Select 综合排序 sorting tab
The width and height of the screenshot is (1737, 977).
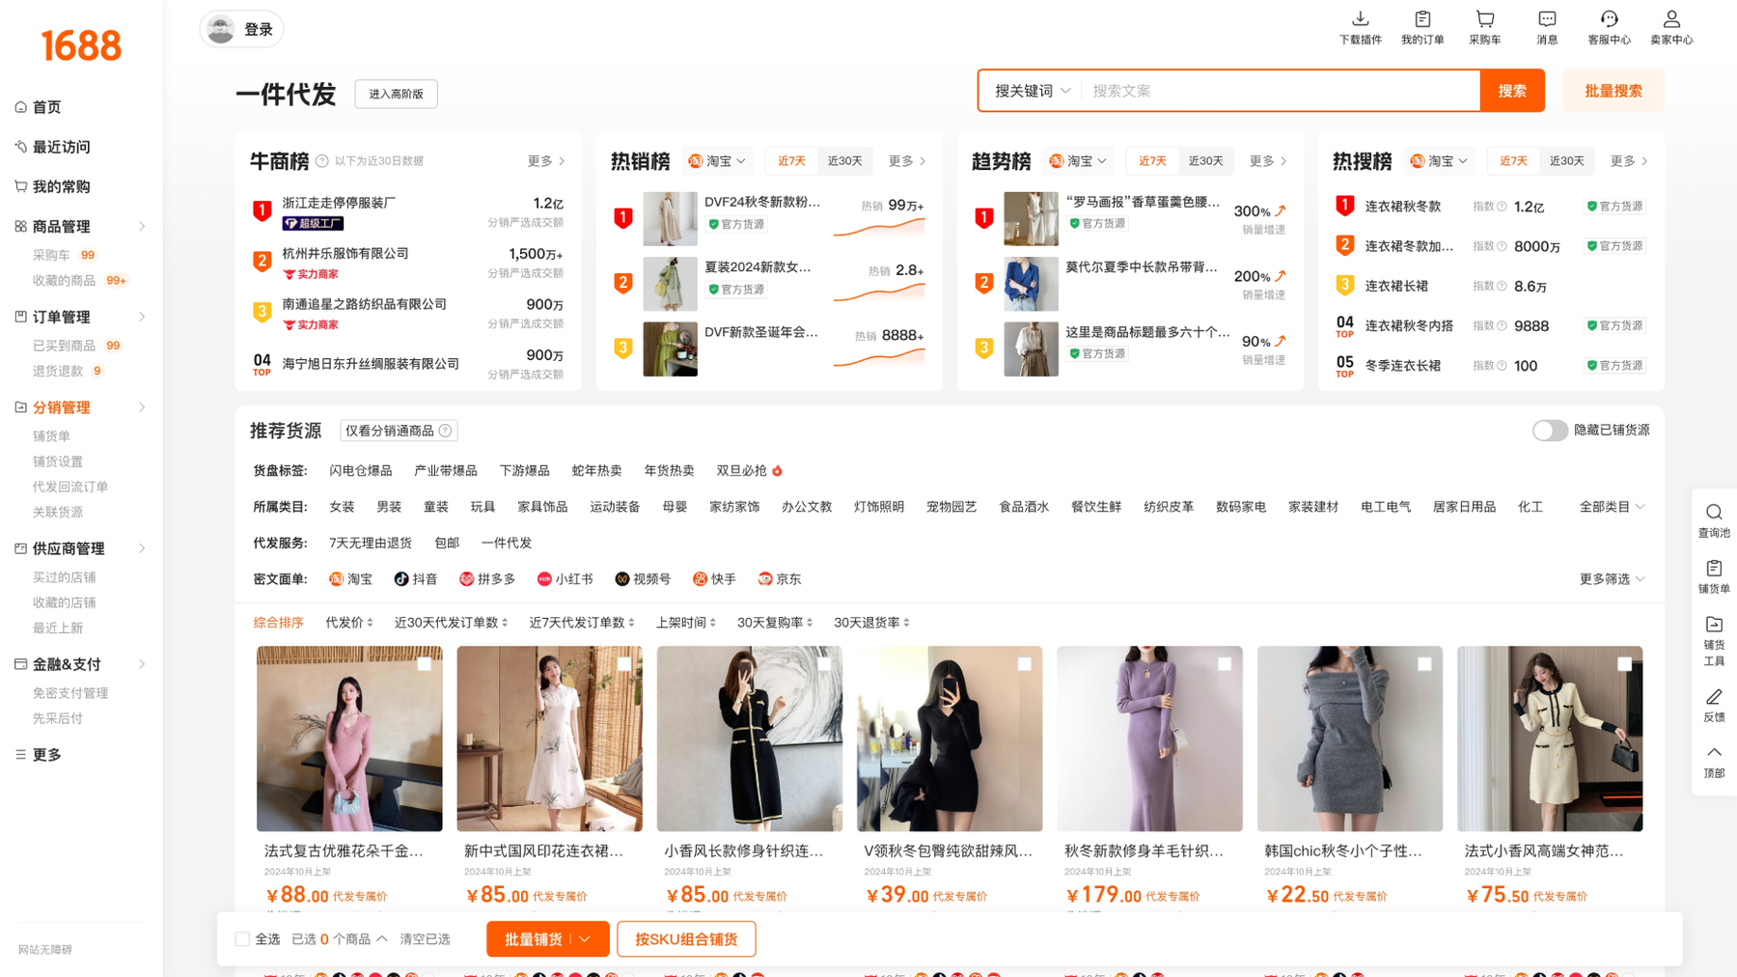click(x=278, y=623)
